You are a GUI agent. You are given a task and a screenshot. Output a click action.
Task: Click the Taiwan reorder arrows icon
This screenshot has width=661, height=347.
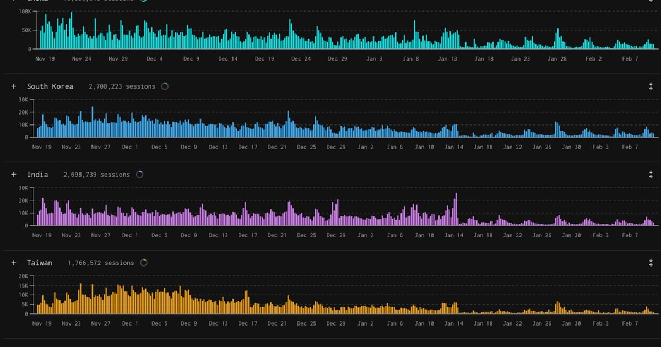coord(651,263)
